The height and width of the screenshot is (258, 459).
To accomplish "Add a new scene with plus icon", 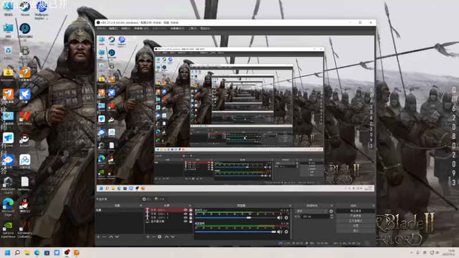I will coord(98,237).
